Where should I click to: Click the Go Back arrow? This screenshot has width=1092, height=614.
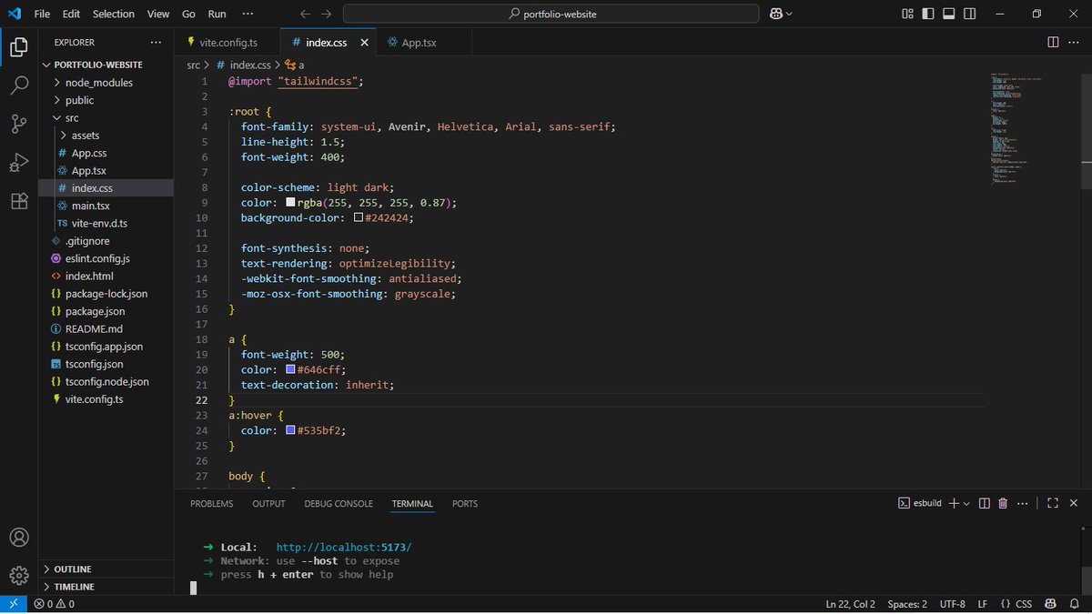point(306,14)
